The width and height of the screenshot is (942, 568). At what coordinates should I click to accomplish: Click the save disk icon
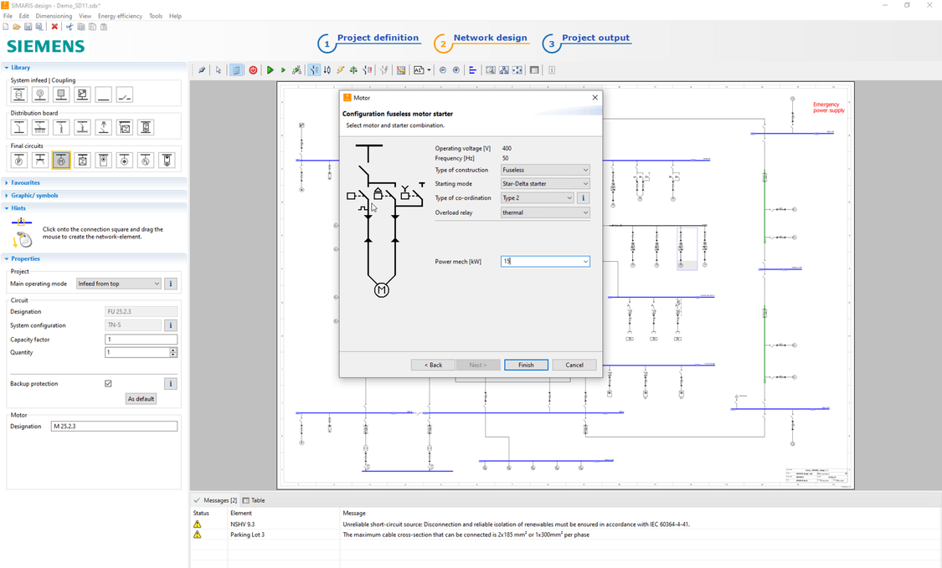pyautogui.click(x=28, y=27)
